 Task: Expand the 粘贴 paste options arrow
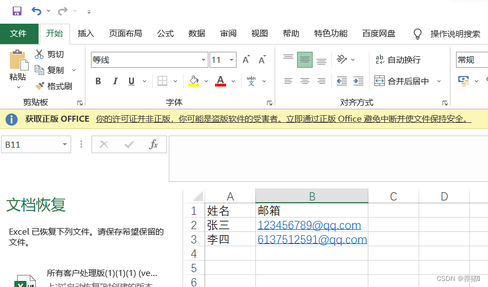(x=18, y=88)
